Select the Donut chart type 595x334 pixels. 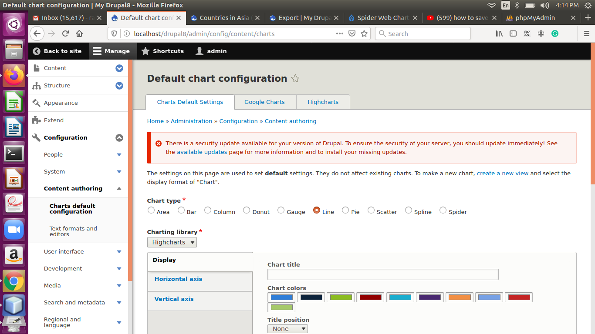click(x=247, y=210)
